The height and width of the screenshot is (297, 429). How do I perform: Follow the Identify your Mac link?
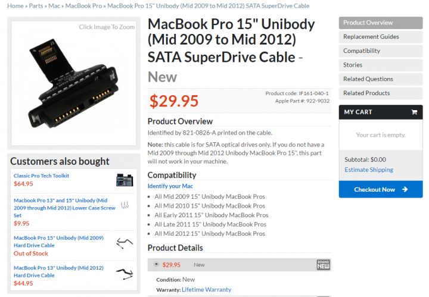[170, 186]
